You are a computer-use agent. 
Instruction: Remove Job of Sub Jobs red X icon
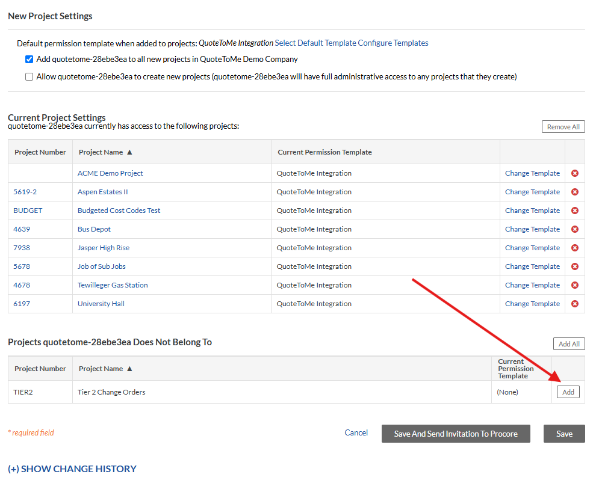[x=575, y=266]
